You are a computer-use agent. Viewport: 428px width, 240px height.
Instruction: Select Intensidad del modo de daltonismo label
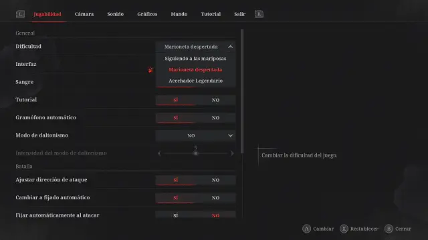coord(61,153)
